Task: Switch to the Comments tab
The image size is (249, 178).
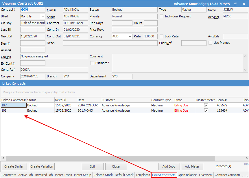Action: [x=9, y=175]
